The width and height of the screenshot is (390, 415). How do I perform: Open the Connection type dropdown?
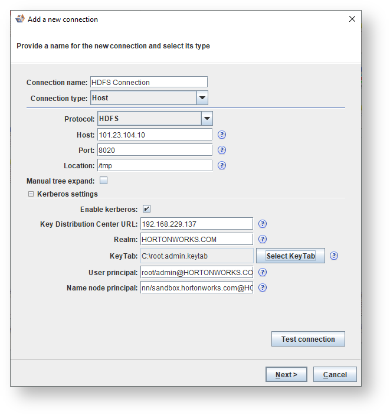tap(202, 98)
